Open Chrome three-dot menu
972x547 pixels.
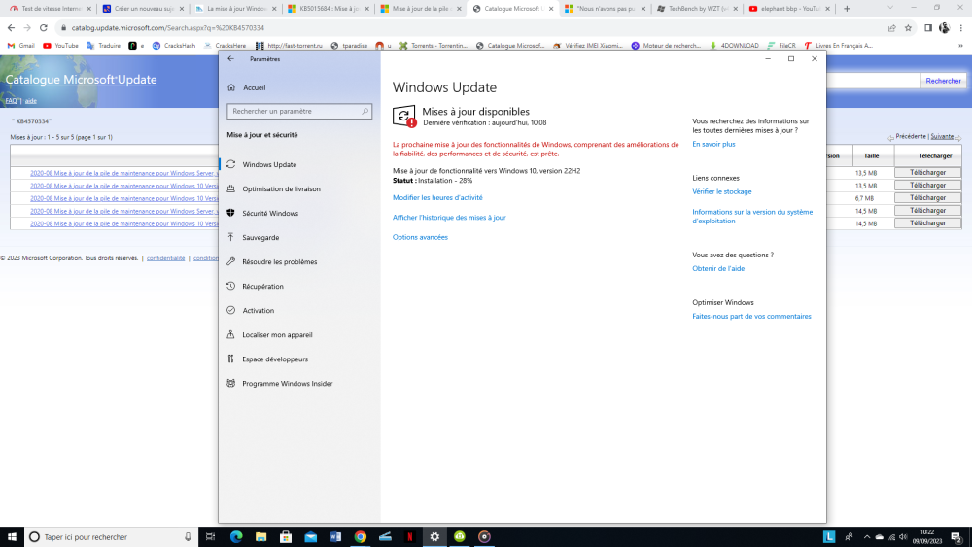tap(961, 28)
